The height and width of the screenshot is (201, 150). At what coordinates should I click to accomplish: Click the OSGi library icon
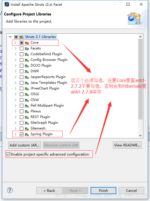pos(27,94)
